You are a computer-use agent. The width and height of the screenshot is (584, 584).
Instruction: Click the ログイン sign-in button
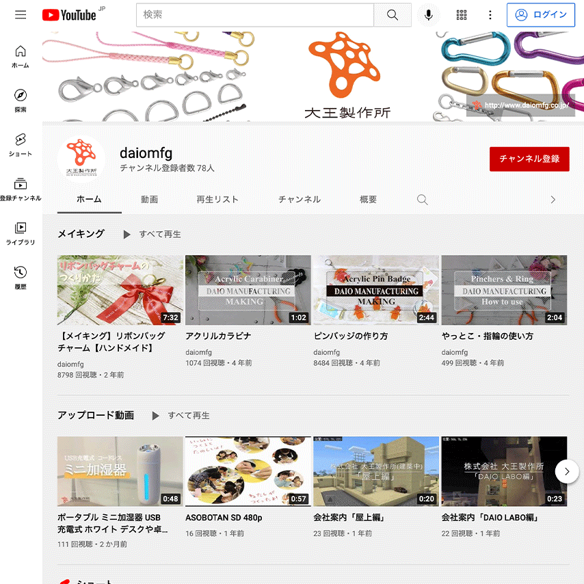pyautogui.click(x=540, y=15)
